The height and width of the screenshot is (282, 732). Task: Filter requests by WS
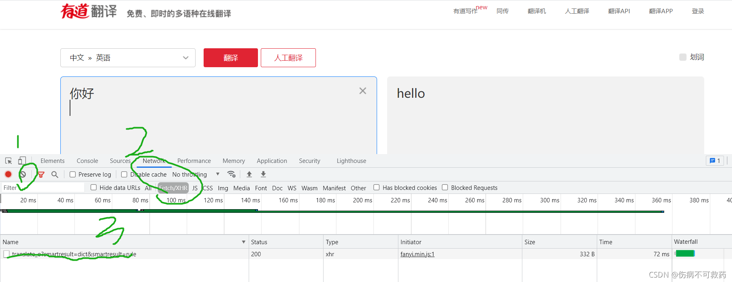click(x=292, y=188)
